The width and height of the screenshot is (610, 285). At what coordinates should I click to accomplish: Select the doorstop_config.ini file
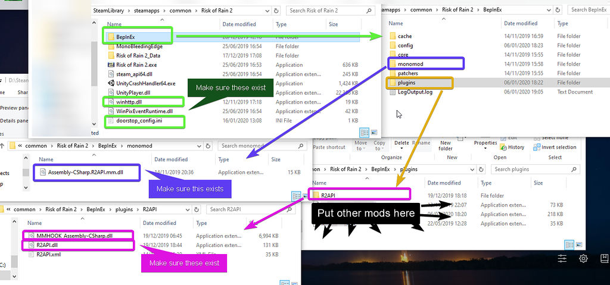pyautogui.click(x=135, y=121)
